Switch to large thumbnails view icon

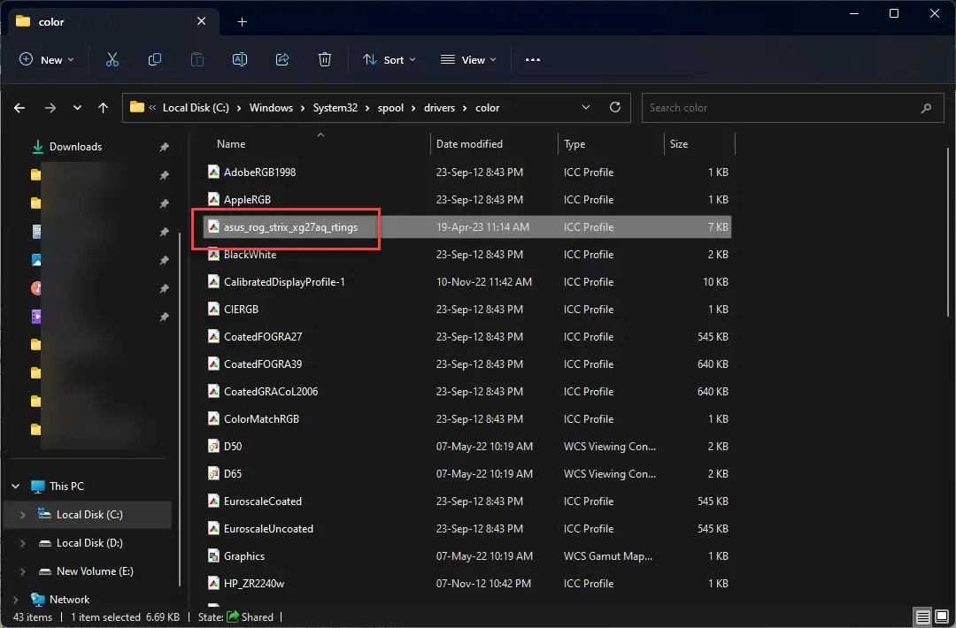coord(942,617)
